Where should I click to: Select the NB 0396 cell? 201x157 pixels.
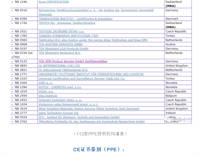coord(24,19)
